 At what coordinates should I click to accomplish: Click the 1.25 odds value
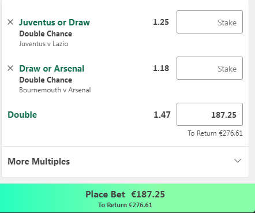pos(161,22)
